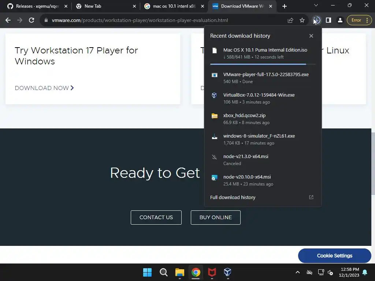Open the tab search dropdown
The image size is (375, 281).
pos(316,5)
